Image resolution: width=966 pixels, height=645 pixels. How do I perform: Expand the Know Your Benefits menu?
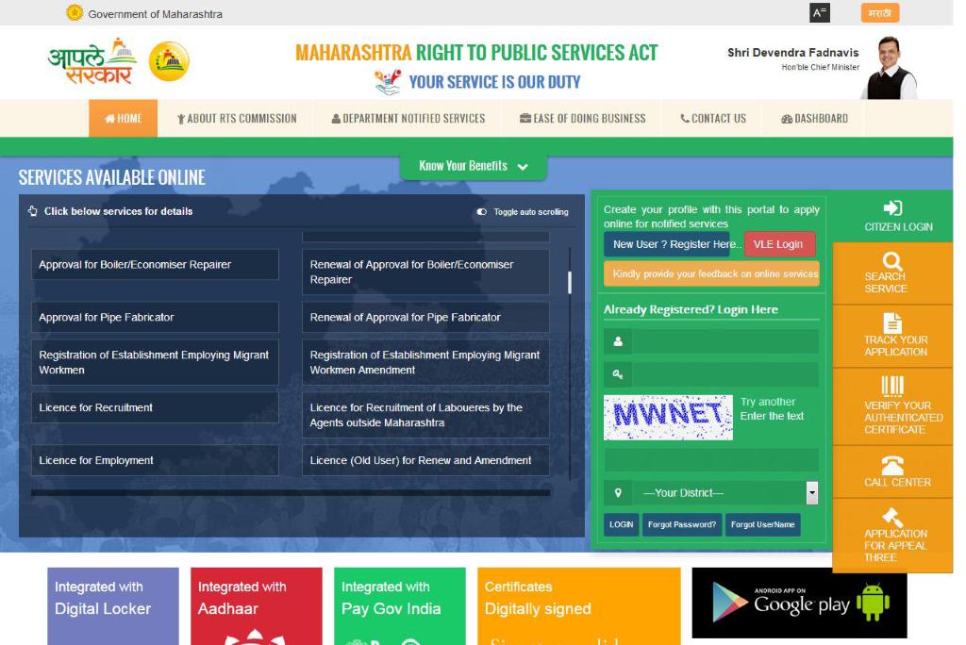[x=473, y=165]
